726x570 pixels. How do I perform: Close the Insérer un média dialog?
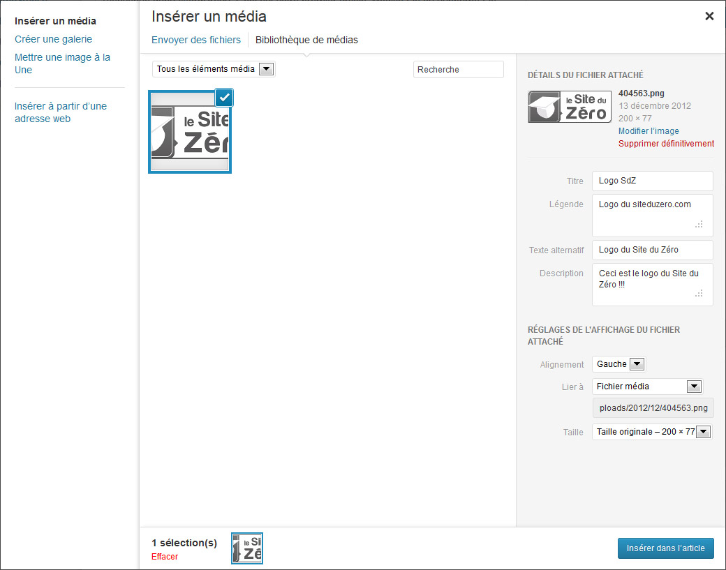709,16
